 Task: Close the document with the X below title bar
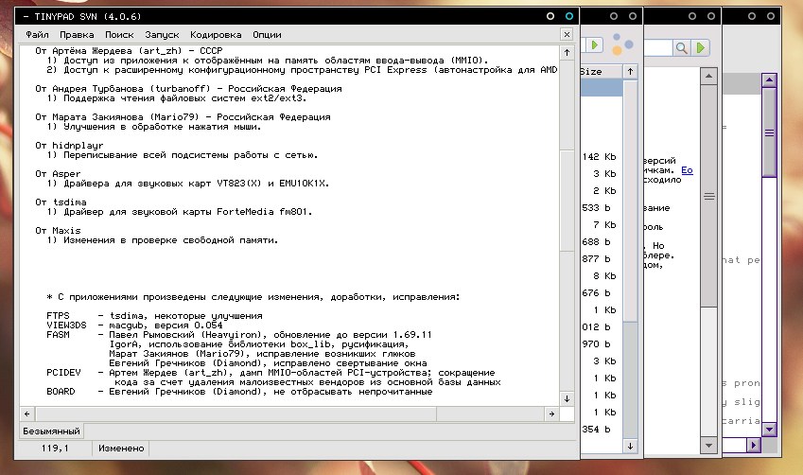click(567, 34)
